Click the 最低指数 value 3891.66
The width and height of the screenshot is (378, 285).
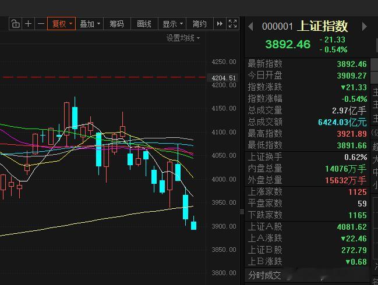[x=352, y=145]
